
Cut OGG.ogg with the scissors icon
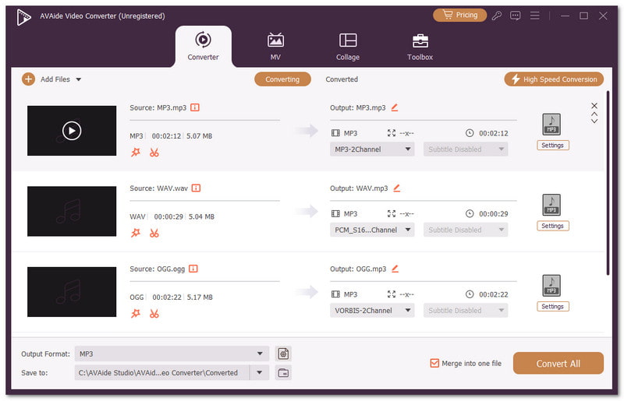pyautogui.click(x=154, y=314)
